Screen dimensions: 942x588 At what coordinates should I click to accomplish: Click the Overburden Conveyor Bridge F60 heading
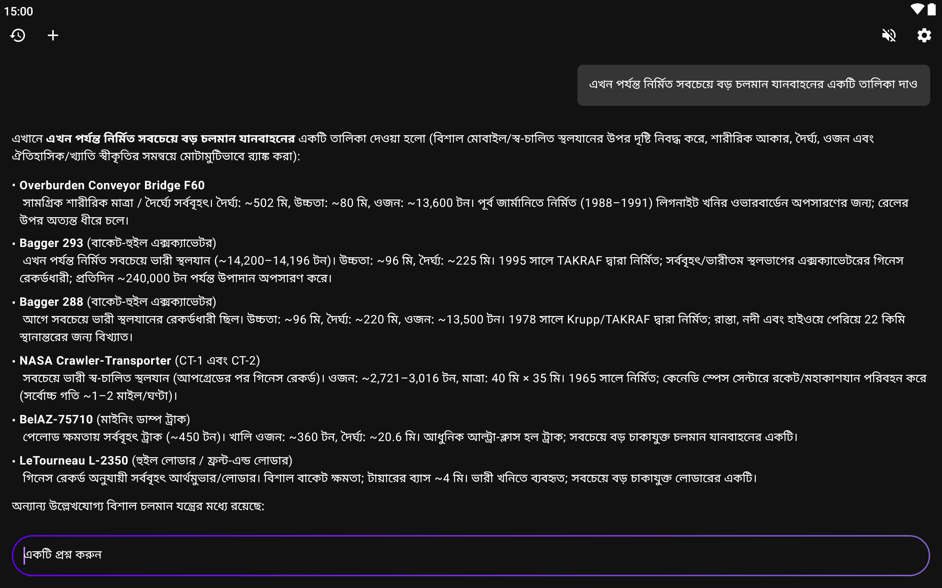click(x=112, y=185)
